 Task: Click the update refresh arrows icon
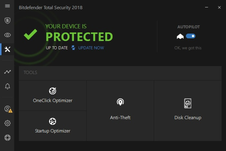coord(73,48)
